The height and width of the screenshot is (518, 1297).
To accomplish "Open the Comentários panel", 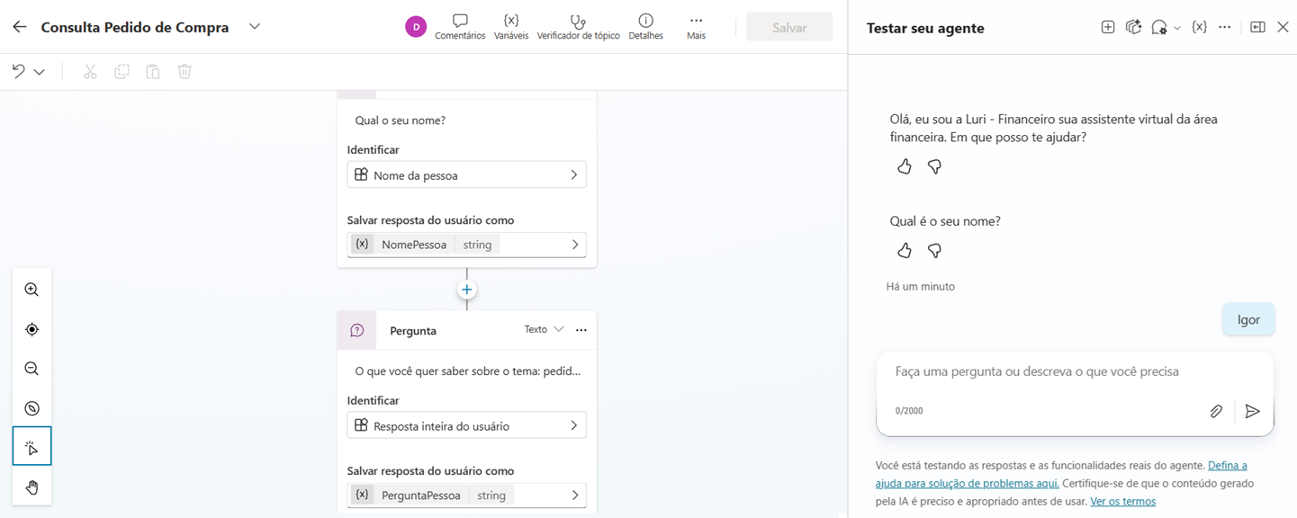I will pyautogui.click(x=459, y=27).
